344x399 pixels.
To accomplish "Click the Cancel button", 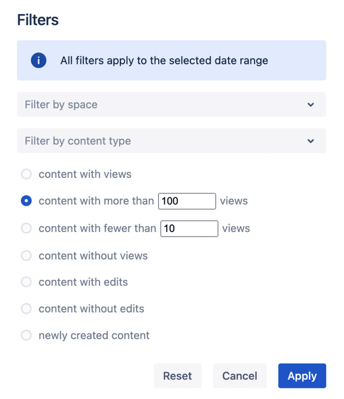I will tap(240, 376).
